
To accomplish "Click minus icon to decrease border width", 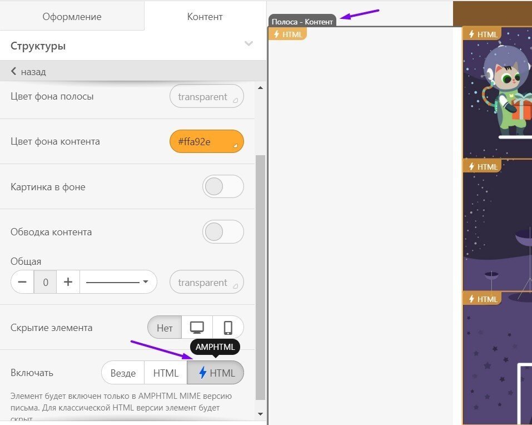I will pyautogui.click(x=22, y=282).
